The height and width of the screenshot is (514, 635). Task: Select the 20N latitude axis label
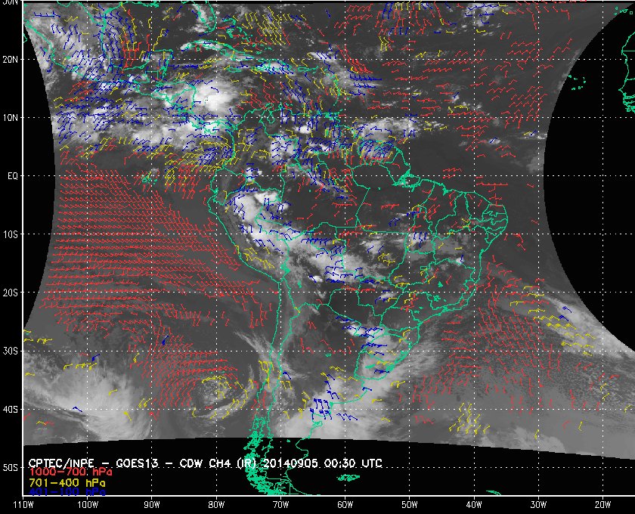10,60
